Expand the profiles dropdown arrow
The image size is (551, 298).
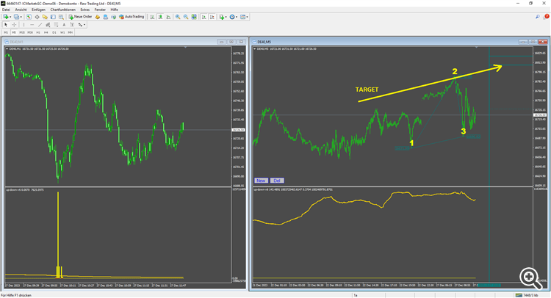[21, 17]
